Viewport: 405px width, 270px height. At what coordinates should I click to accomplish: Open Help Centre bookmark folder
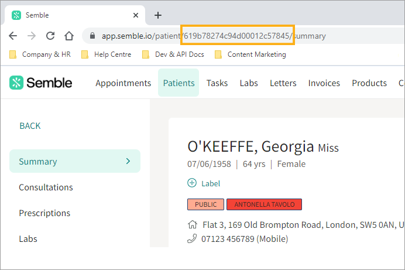[x=106, y=54]
